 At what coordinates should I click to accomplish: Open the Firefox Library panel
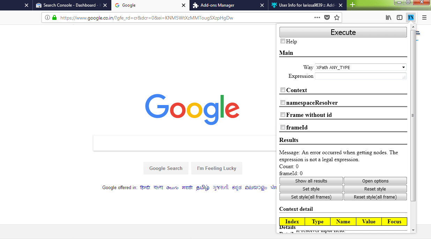pyautogui.click(x=388, y=17)
